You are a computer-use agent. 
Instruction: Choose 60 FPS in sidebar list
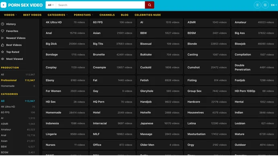click(x=18, y=112)
